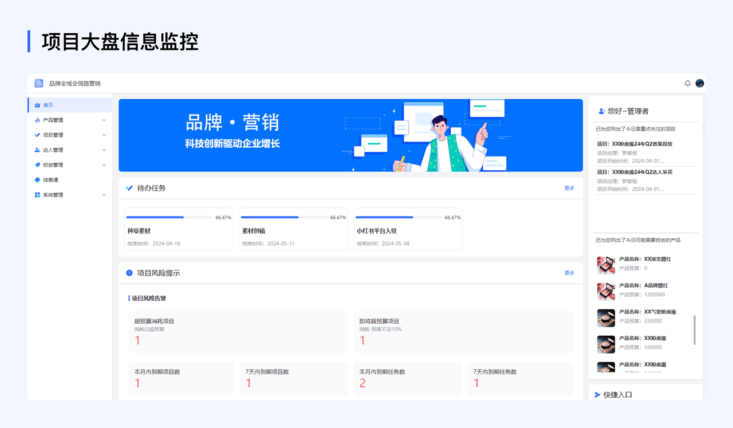Expand the 系统管理 menu chevron
Image resolution: width=733 pixels, height=428 pixels.
[104, 195]
